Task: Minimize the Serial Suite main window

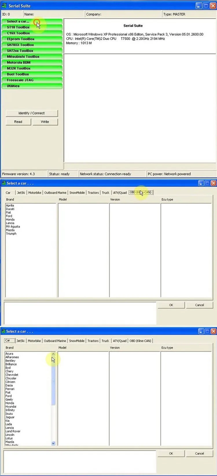Action: (x=199, y=6)
